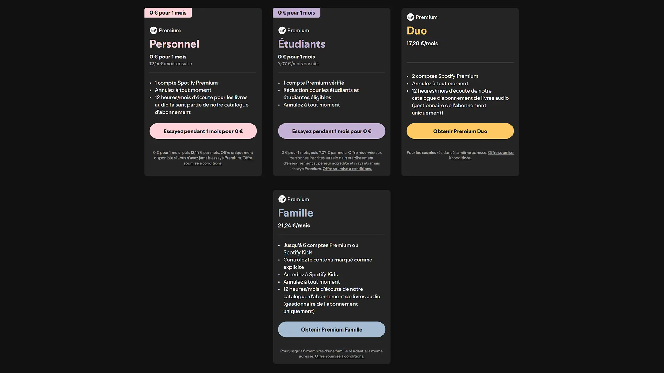The image size is (664, 373).
Task: Open Étudiants 'Offre soumise à conditions' link
Action: tap(347, 169)
